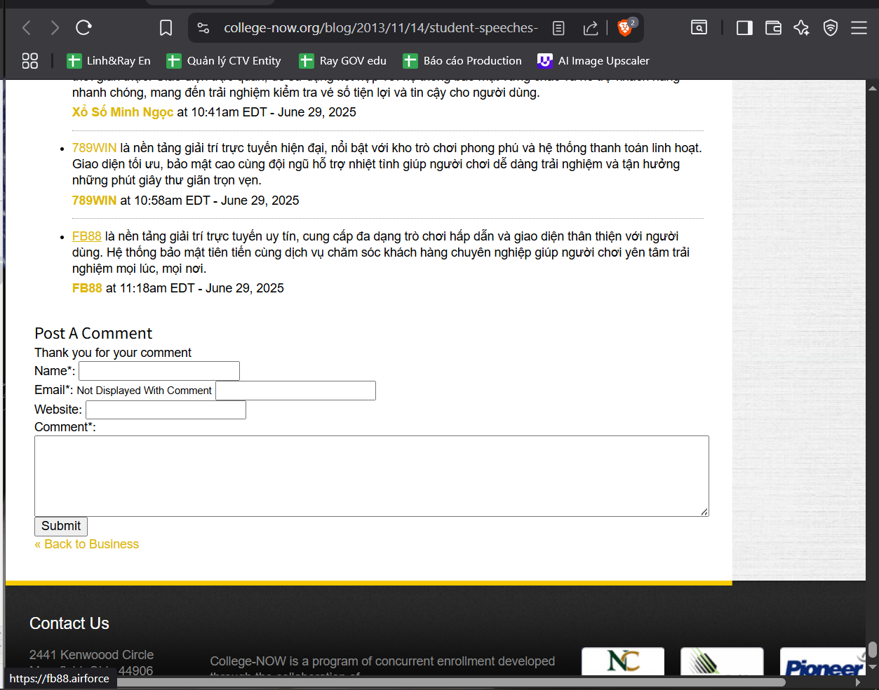Image resolution: width=879 pixels, height=690 pixels.
Task: Share this page link
Action: [x=591, y=28]
